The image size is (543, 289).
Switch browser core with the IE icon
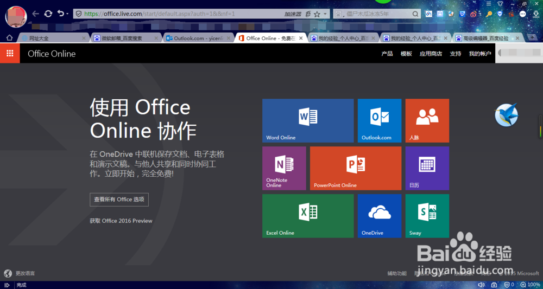[x=308, y=14]
